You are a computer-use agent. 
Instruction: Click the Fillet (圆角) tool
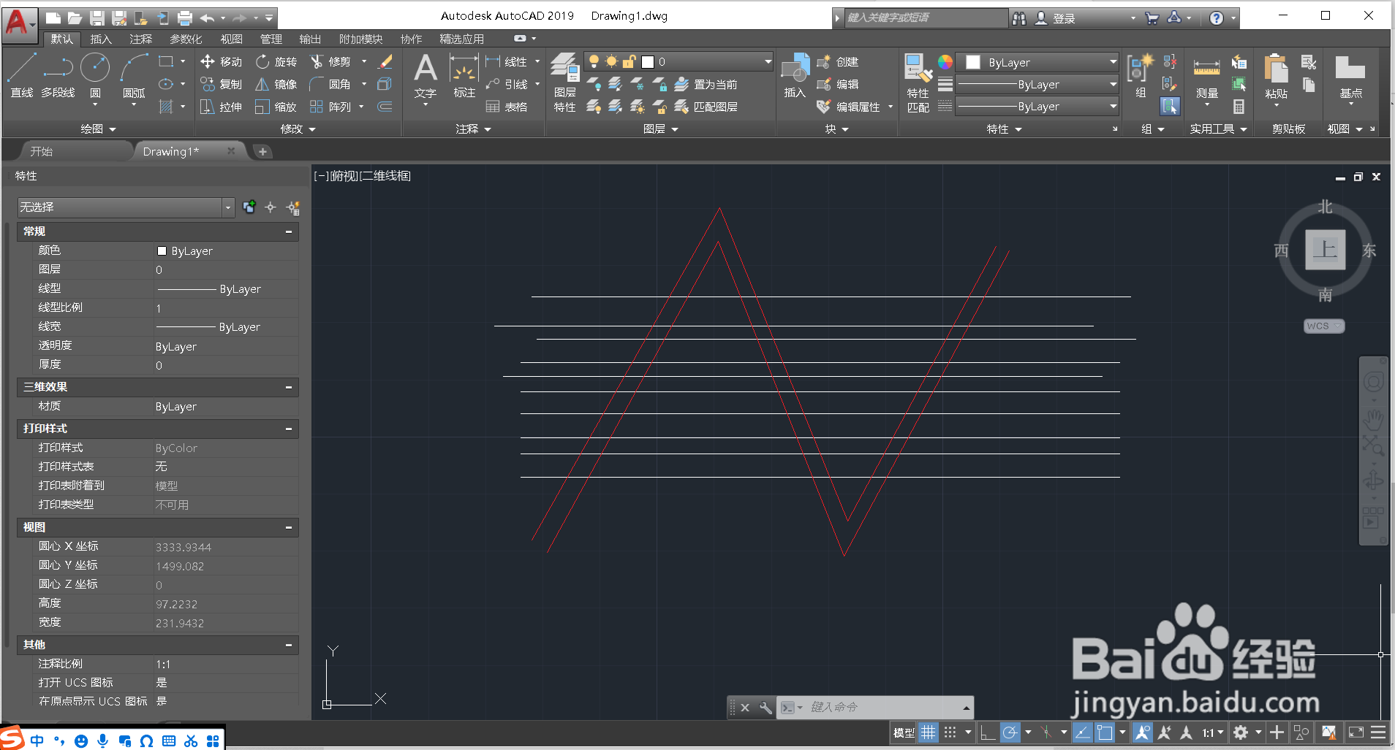coord(330,85)
